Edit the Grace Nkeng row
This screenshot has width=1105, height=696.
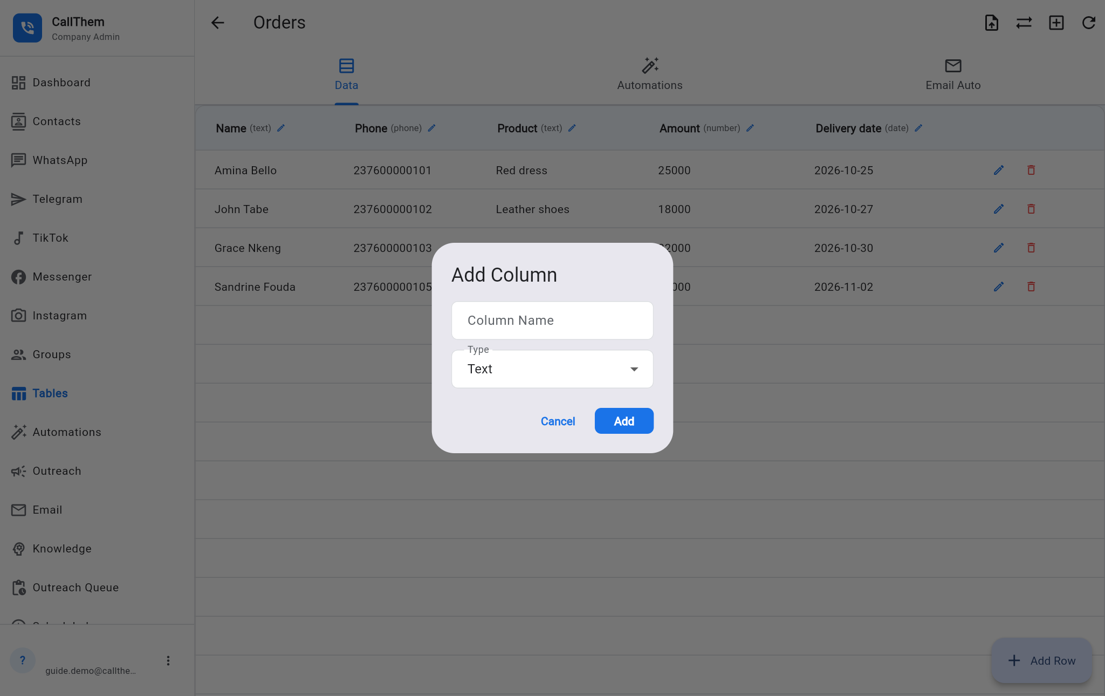(999, 248)
